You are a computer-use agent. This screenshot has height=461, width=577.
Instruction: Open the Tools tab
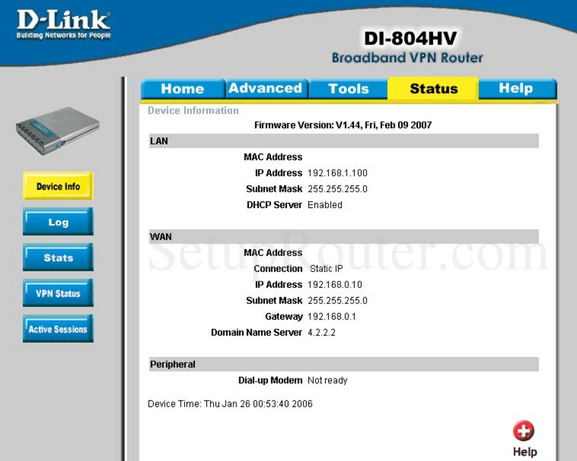pyautogui.click(x=348, y=89)
